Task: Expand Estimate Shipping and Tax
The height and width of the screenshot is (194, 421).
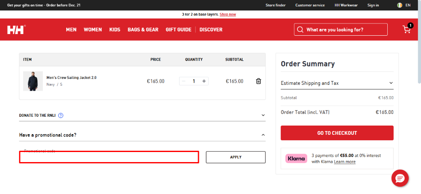Action: pyautogui.click(x=337, y=83)
